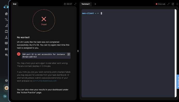Open the Feedback side tab

(178, 82)
